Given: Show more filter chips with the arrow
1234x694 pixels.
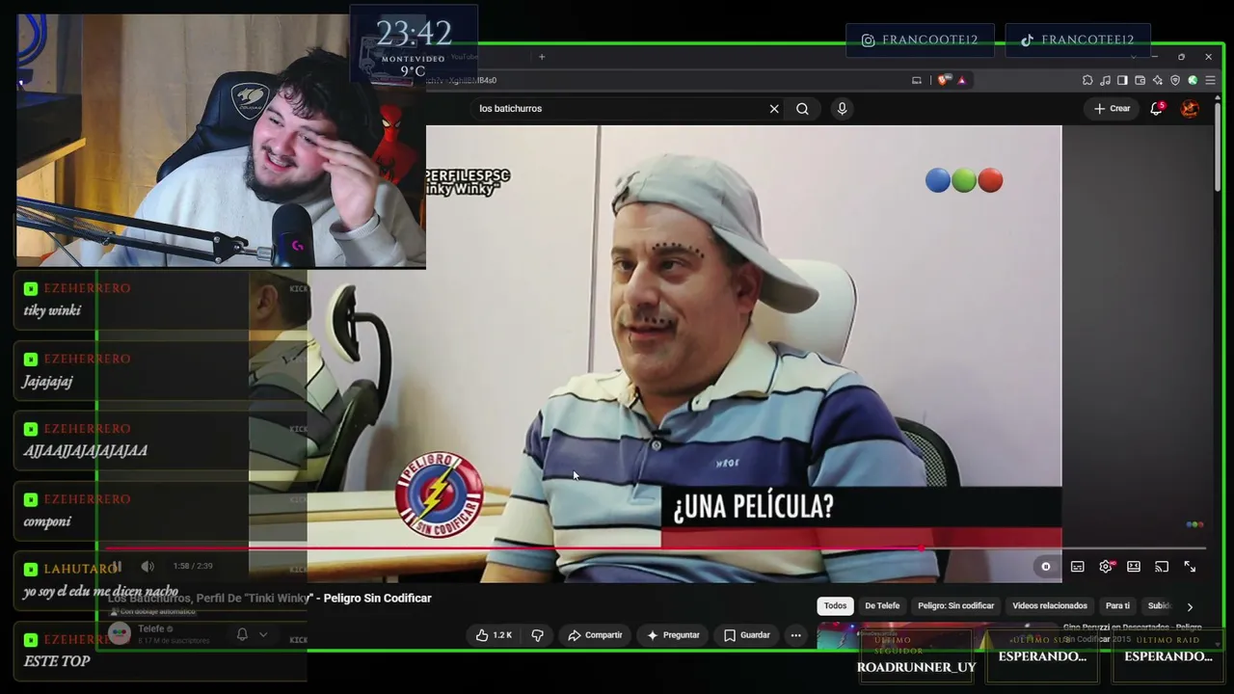Looking at the screenshot, I should click(x=1190, y=606).
